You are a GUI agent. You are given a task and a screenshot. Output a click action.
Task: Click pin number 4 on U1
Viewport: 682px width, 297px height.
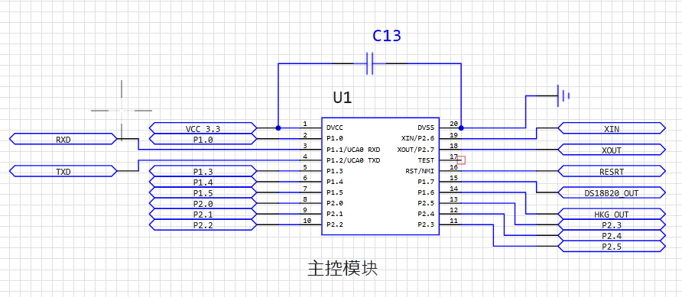(305, 157)
